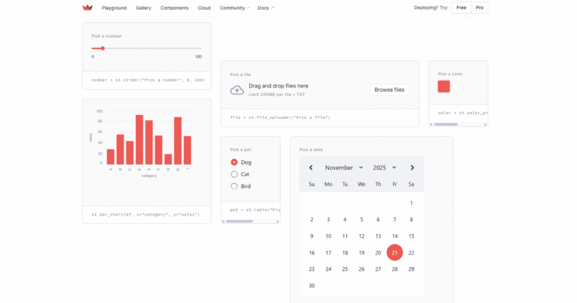Select the Cat radio option
577x303 pixels.
click(234, 175)
